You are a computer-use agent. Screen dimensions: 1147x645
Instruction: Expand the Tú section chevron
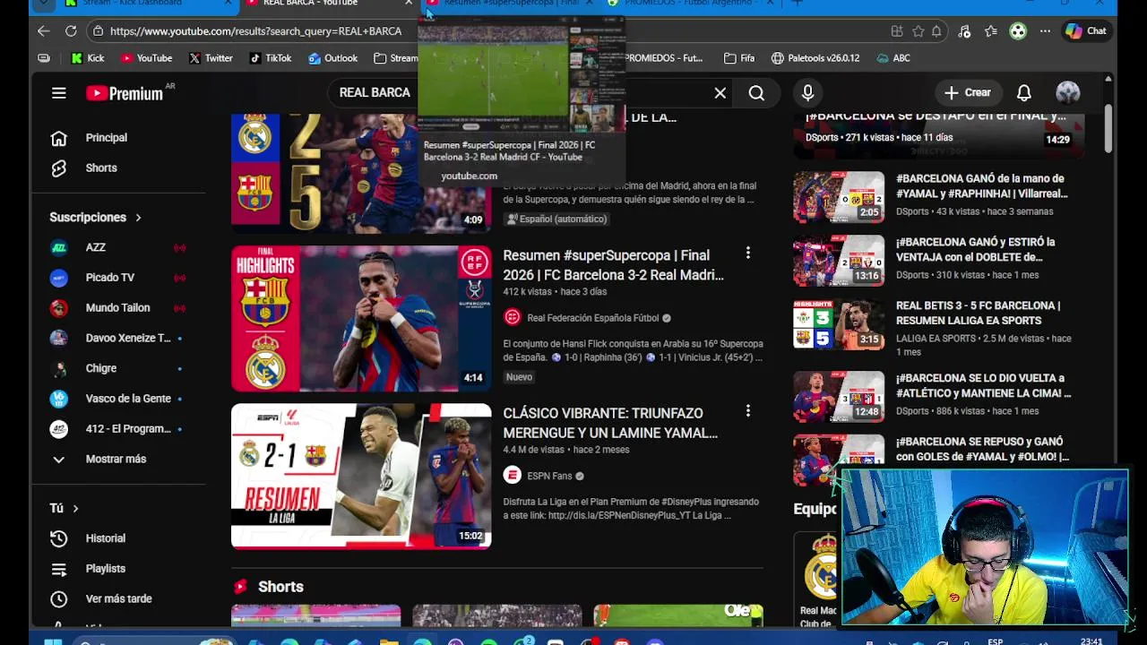(x=75, y=508)
